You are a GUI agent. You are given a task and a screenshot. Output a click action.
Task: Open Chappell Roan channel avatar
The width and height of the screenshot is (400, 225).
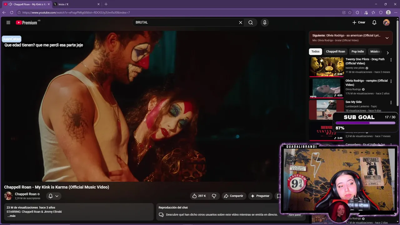tap(8, 196)
